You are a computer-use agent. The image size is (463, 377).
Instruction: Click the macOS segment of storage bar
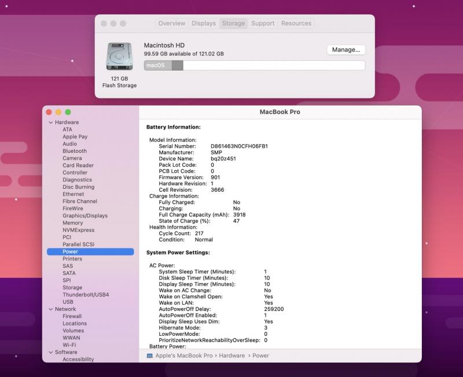(x=156, y=65)
